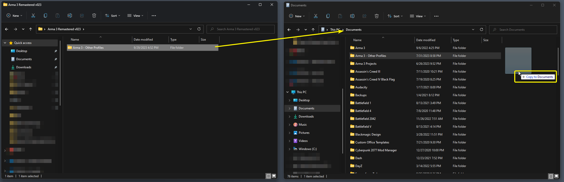
Task: Collapse This PC tree node
Action: pyautogui.click(x=287, y=92)
